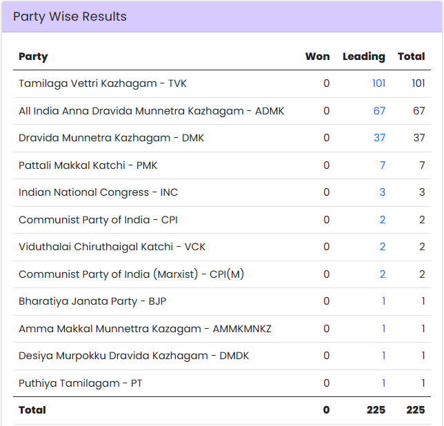Select Pattali Makkal Katchi - PMK name
The height and width of the screenshot is (426, 444).
pyautogui.click(x=88, y=165)
